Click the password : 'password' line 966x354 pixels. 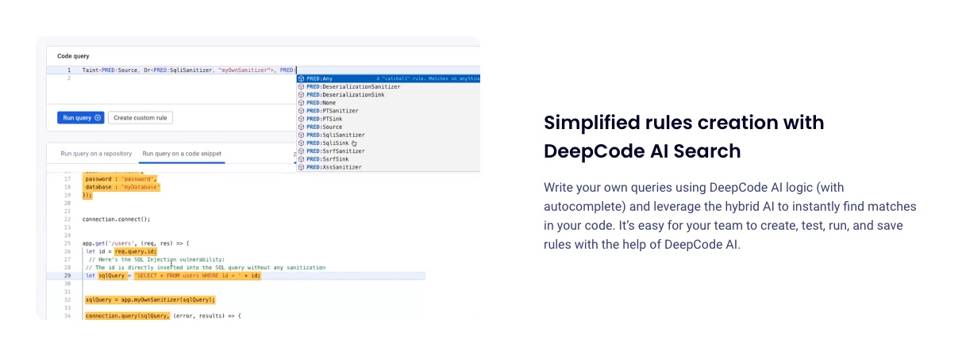tap(121, 179)
